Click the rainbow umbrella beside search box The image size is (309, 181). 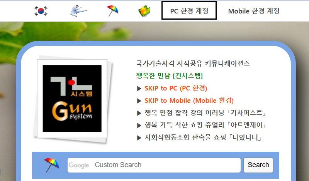click(x=51, y=165)
